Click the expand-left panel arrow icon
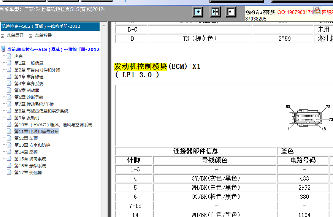 click(x=231, y=12)
